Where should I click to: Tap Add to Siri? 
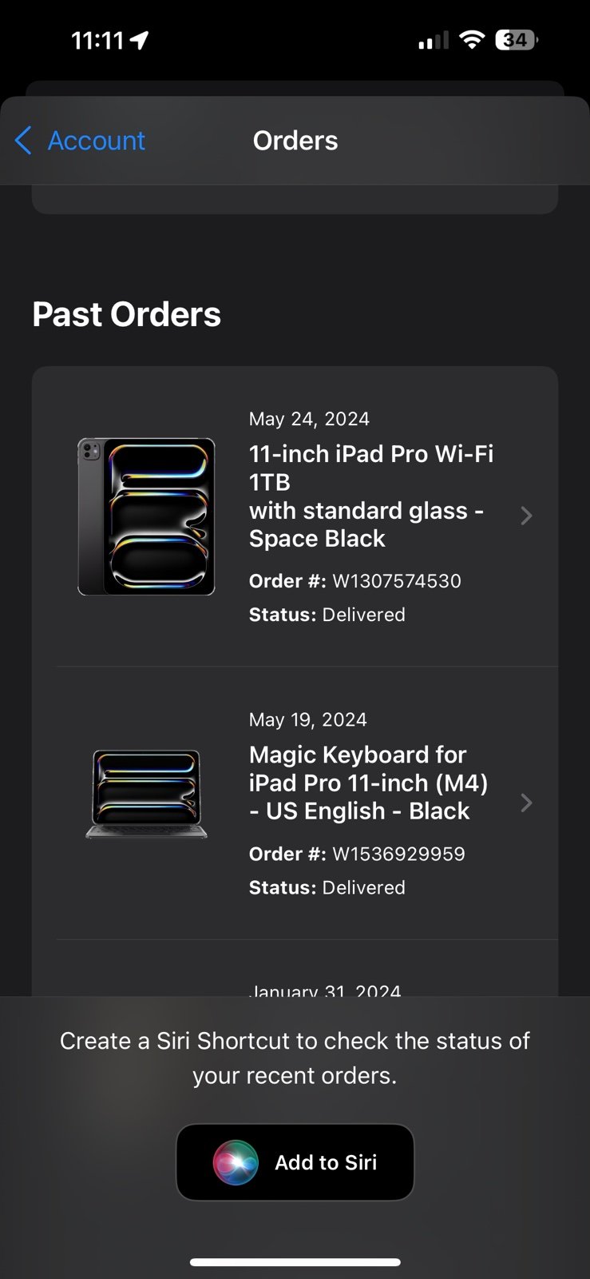(x=295, y=1161)
